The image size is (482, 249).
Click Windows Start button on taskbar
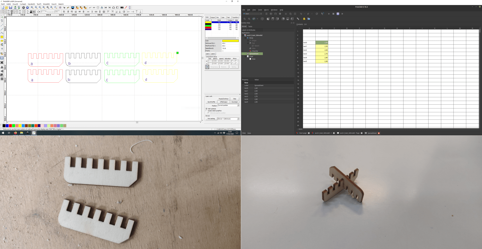pyautogui.click(x=3, y=133)
